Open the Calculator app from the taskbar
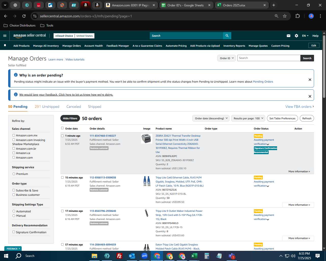Image resolution: width=326 pixels, height=261 pixels. pyautogui.click(x=207, y=256)
